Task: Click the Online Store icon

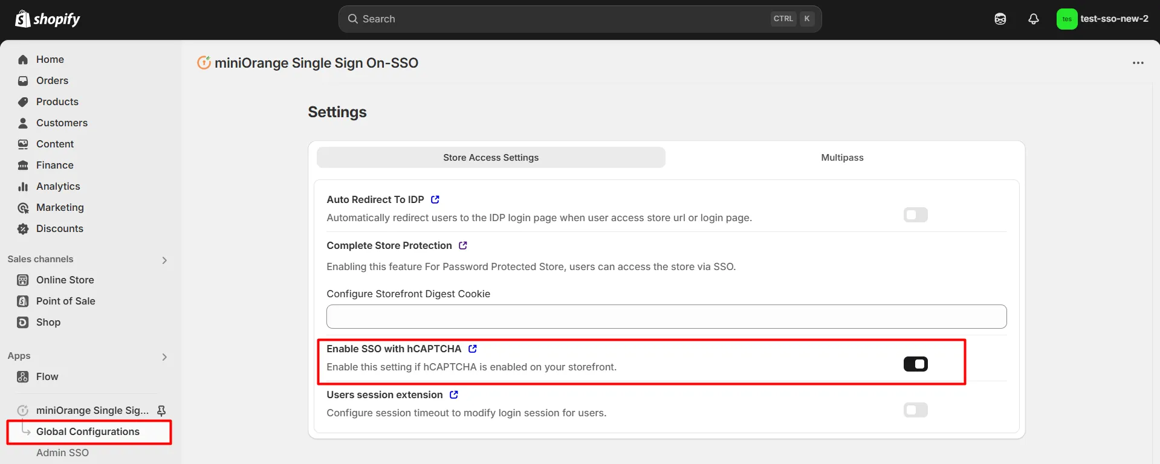Action: (23, 280)
